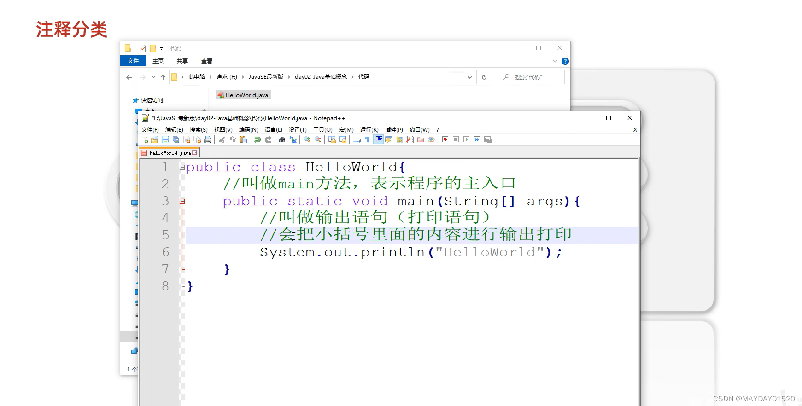This screenshot has width=802, height=406.
Task: Open the Function List icon
Action: point(410,139)
